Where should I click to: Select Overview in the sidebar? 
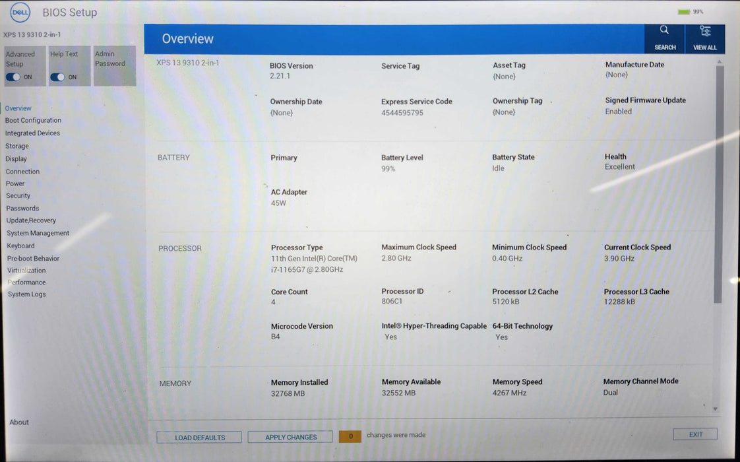(18, 108)
